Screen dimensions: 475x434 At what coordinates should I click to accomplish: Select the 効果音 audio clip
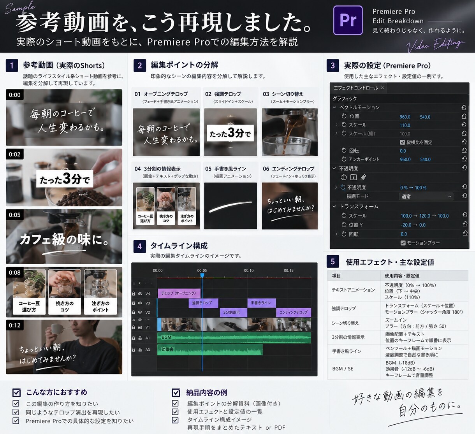[x=210, y=350]
